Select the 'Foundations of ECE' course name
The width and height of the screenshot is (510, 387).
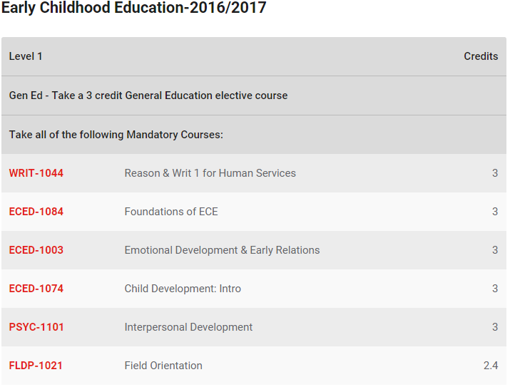click(171, 212)
